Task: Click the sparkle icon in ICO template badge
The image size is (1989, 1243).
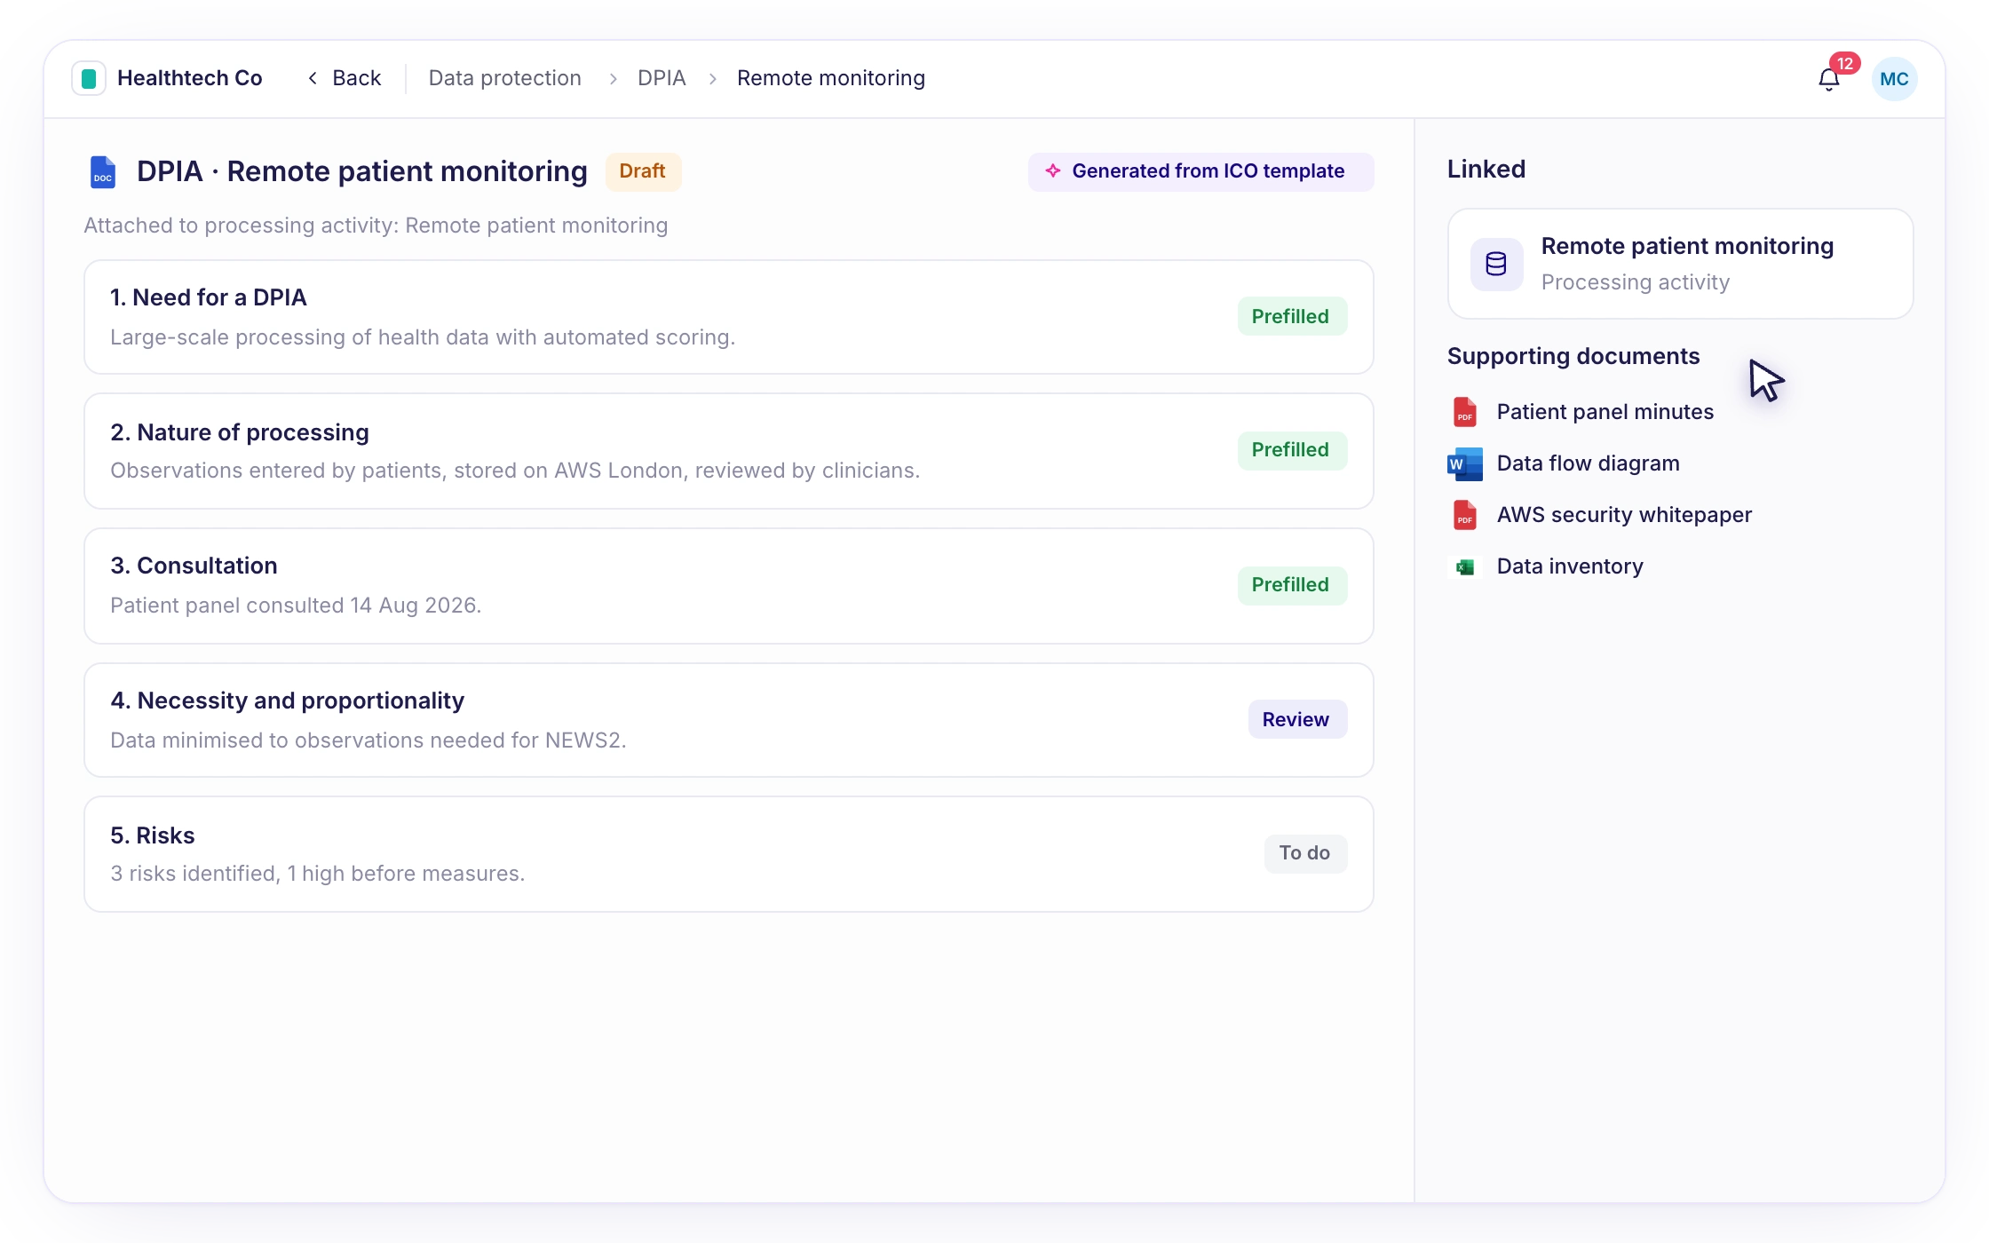Action: click(x=1052, y=170)
